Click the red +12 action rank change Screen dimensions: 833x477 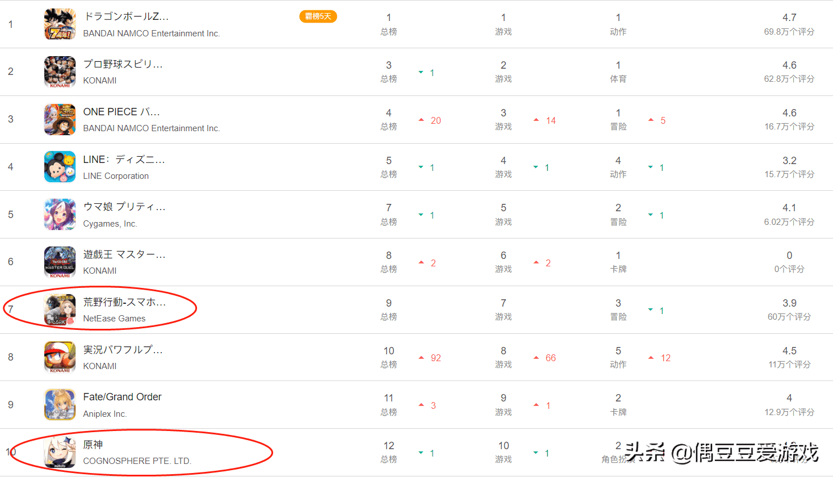[660, 358]
